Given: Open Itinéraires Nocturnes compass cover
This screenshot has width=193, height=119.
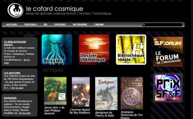Looking at the screenshot, I should pyautogui.click(x=132, y=93).
